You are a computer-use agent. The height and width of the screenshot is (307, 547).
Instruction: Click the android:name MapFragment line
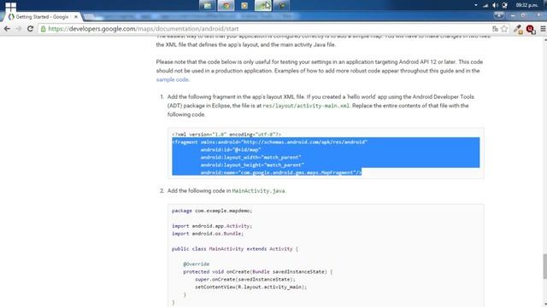[x=281, y=172]
